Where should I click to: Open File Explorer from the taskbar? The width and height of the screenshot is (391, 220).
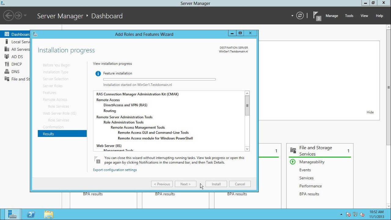point(49,214)
